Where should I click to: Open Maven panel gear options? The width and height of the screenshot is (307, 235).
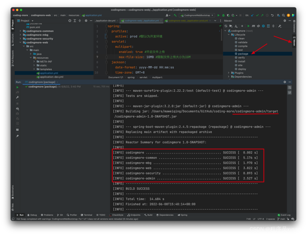click(x=285, y=21)
